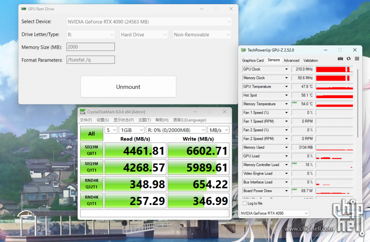Run the SEQ1M Q8T1 test
The height and width of the screenshot is (242, 370).
click(91, 150)
